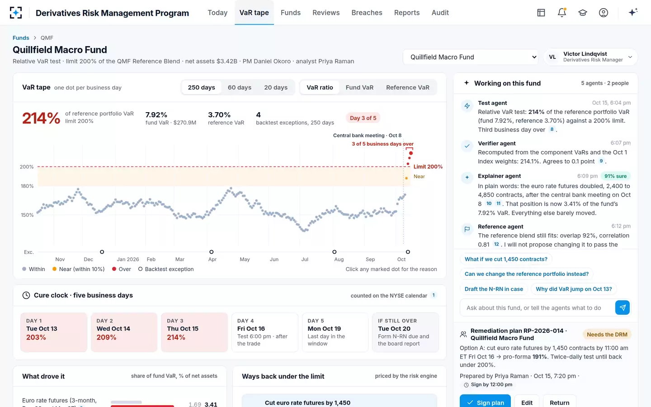Viewport: 651px width, 407px height.
Task: Ask 'What if we cut 1,450 contracts?'
Action: [506, 259]
